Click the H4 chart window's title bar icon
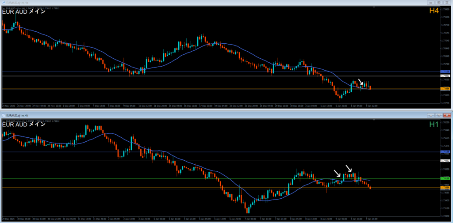The height and width of the screenshot is (223, 453). (3, 3)
